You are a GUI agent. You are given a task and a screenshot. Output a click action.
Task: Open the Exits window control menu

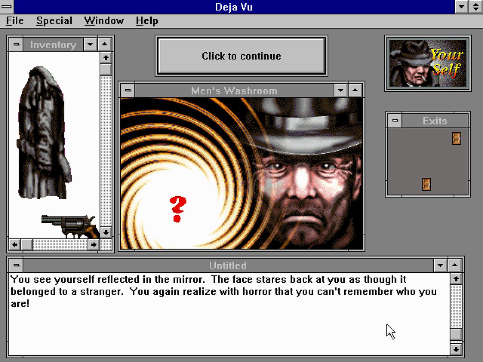[x=395, y=121]
